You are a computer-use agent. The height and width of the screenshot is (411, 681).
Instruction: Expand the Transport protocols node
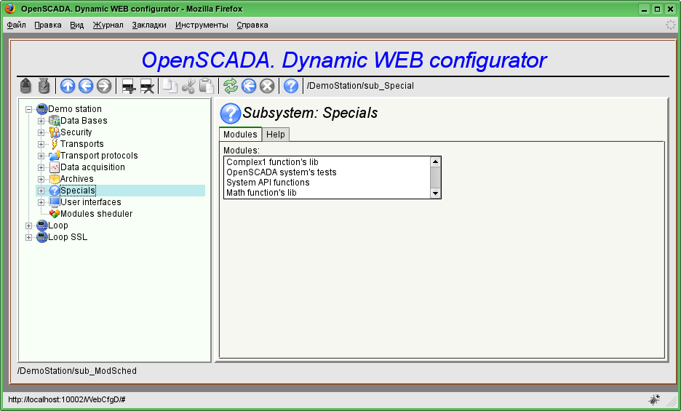coord(41,156)
